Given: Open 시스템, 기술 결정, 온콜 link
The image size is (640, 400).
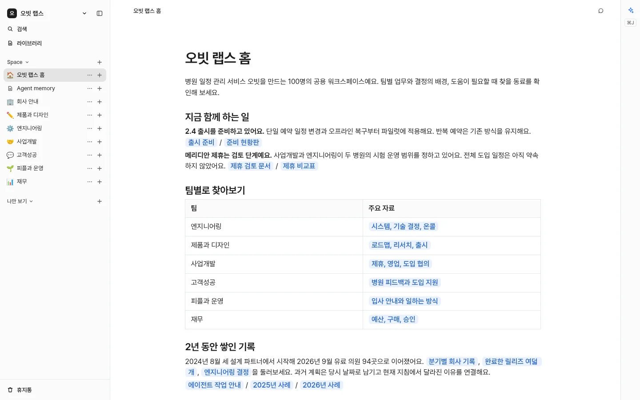Looking at the screenshot, I should [404, 226].
